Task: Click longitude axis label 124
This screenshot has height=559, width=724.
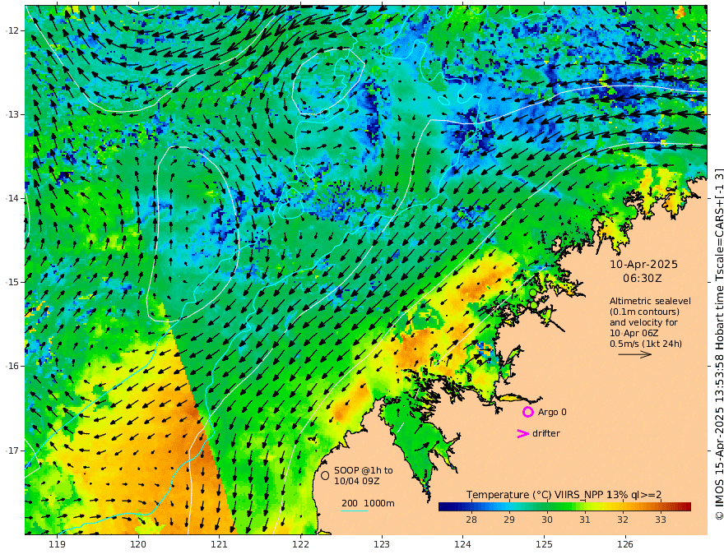Action: click(x=462, y=544)
